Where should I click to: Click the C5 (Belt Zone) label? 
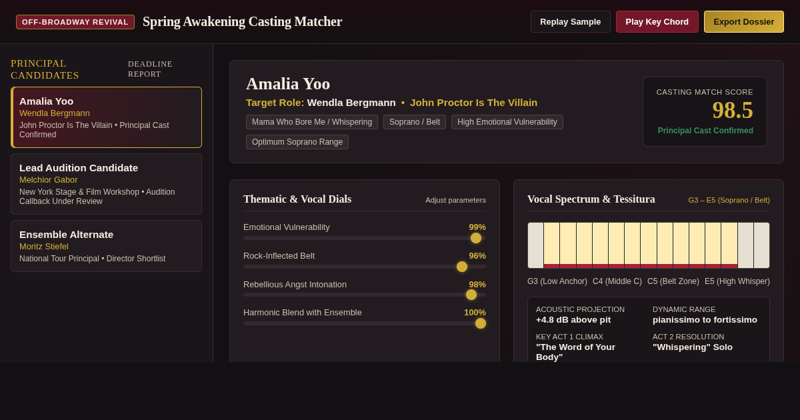pyautogui.click(x=673, y=281)
